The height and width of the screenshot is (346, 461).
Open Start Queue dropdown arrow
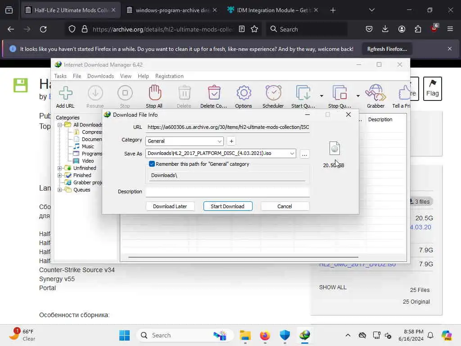click(x=321, y=96)
